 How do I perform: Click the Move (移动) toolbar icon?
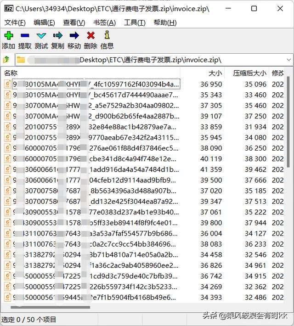coord(74,35)
